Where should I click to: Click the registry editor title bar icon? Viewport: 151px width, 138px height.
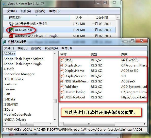(4, 42)
